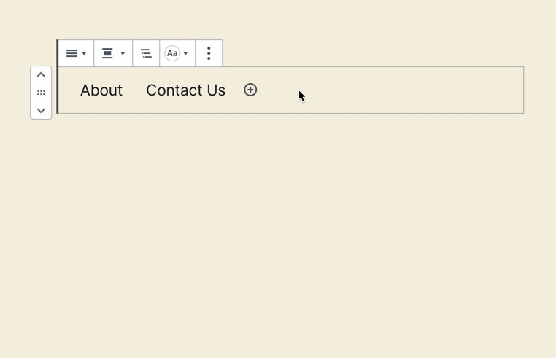Image resolution: width=556 pixels, height=358 pixels.
Task: Click the block drag handle dots
Action: [41, 93]
